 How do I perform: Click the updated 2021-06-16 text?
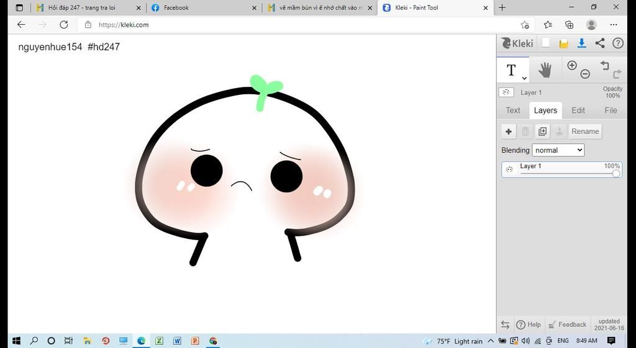609,324
